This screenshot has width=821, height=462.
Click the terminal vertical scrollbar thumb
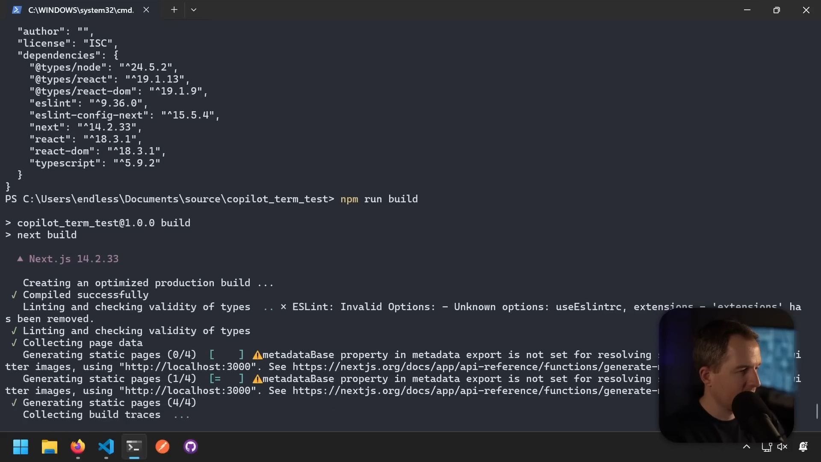[x=817, y=411]
